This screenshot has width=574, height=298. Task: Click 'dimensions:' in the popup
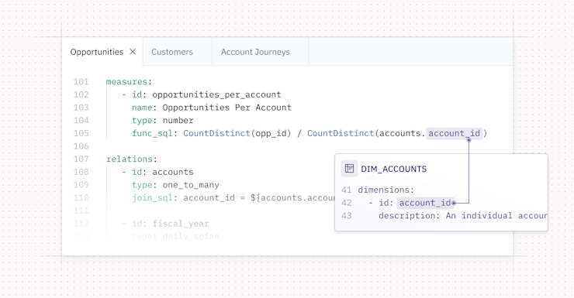point(386,190)
